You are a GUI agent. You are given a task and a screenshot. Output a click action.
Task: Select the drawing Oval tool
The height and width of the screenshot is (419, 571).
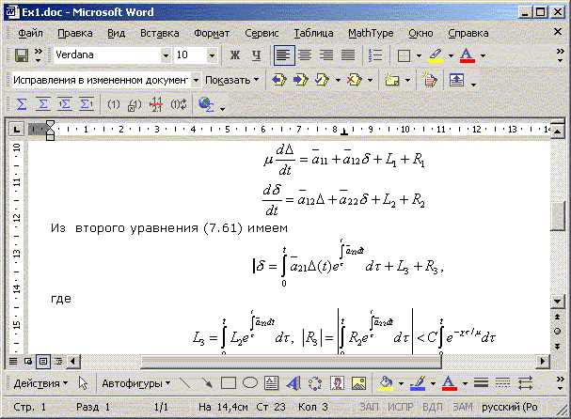249,383
